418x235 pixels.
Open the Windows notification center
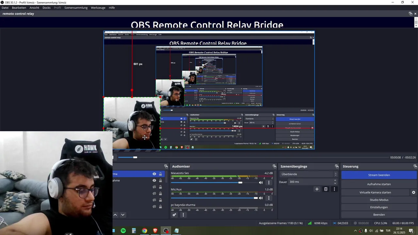point(411,231)
